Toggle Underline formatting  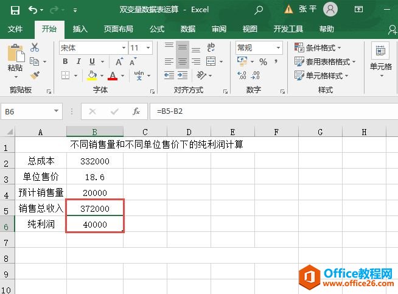(x=92, y=61)
